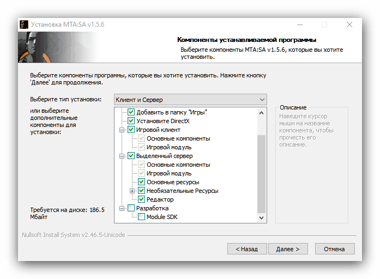Uncheck "Основные ресурсы" checkbox
380x279 pixels.
point(142,182)
